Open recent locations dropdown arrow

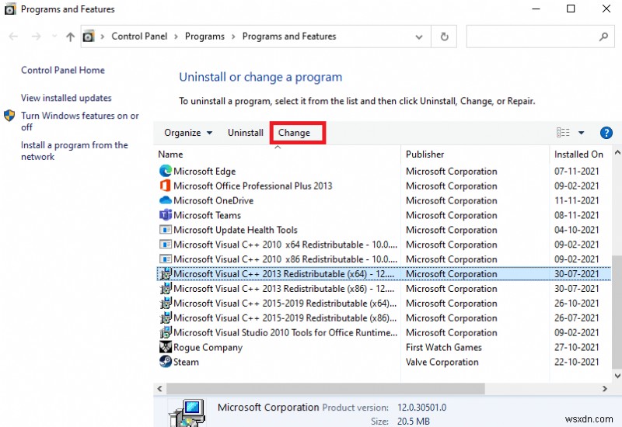54,36
